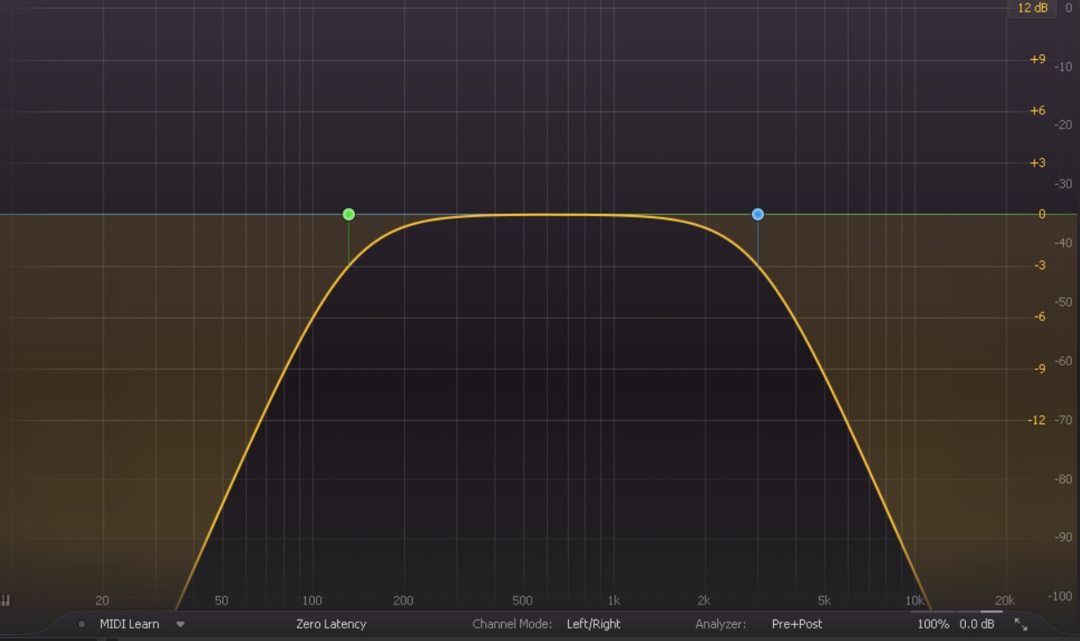Toggle the piano keyboard display icon
Screen dimensions: 1080x641
pos(5,601)
